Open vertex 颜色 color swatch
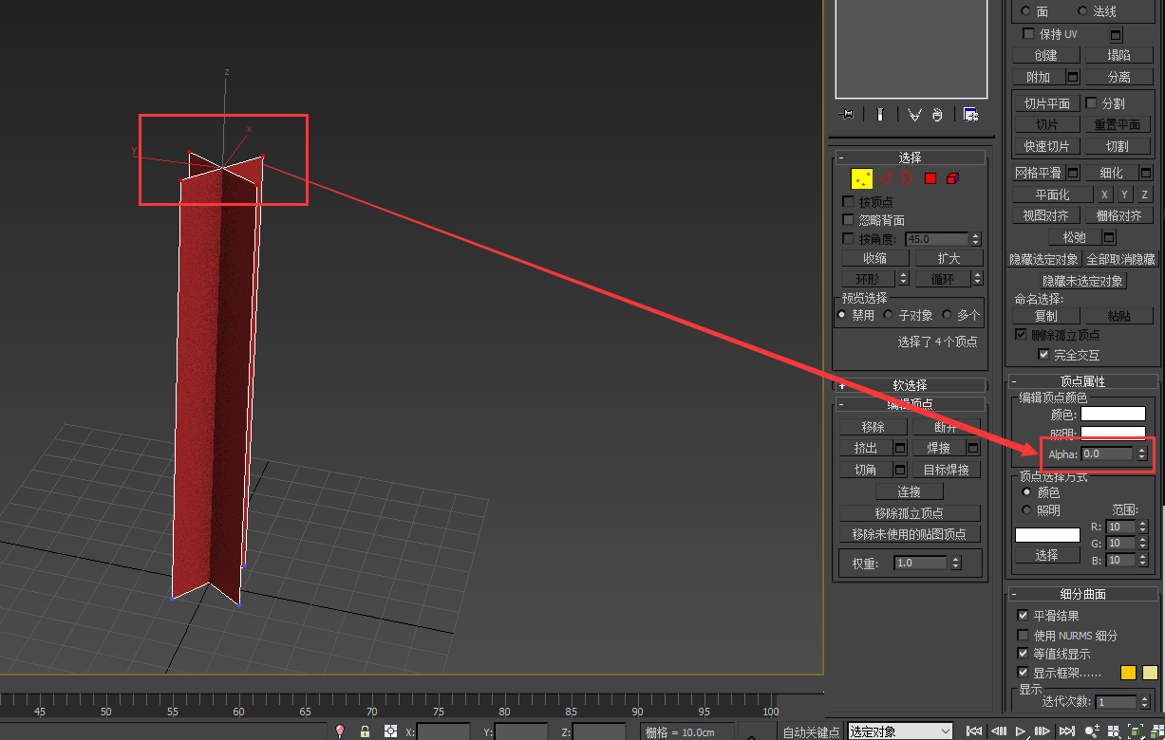The image size is (1165, 740). pyautogui.click(x=1114, y=414)
